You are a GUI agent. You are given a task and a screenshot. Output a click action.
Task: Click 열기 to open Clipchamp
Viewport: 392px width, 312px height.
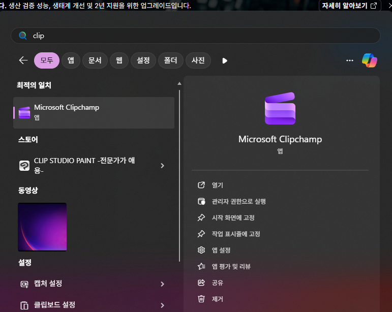click(x=217, y=185)
